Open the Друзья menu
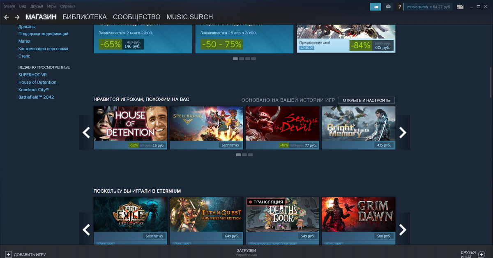This screenshot has height=258, width=493. pyautogui.click(x=37, y=7)
